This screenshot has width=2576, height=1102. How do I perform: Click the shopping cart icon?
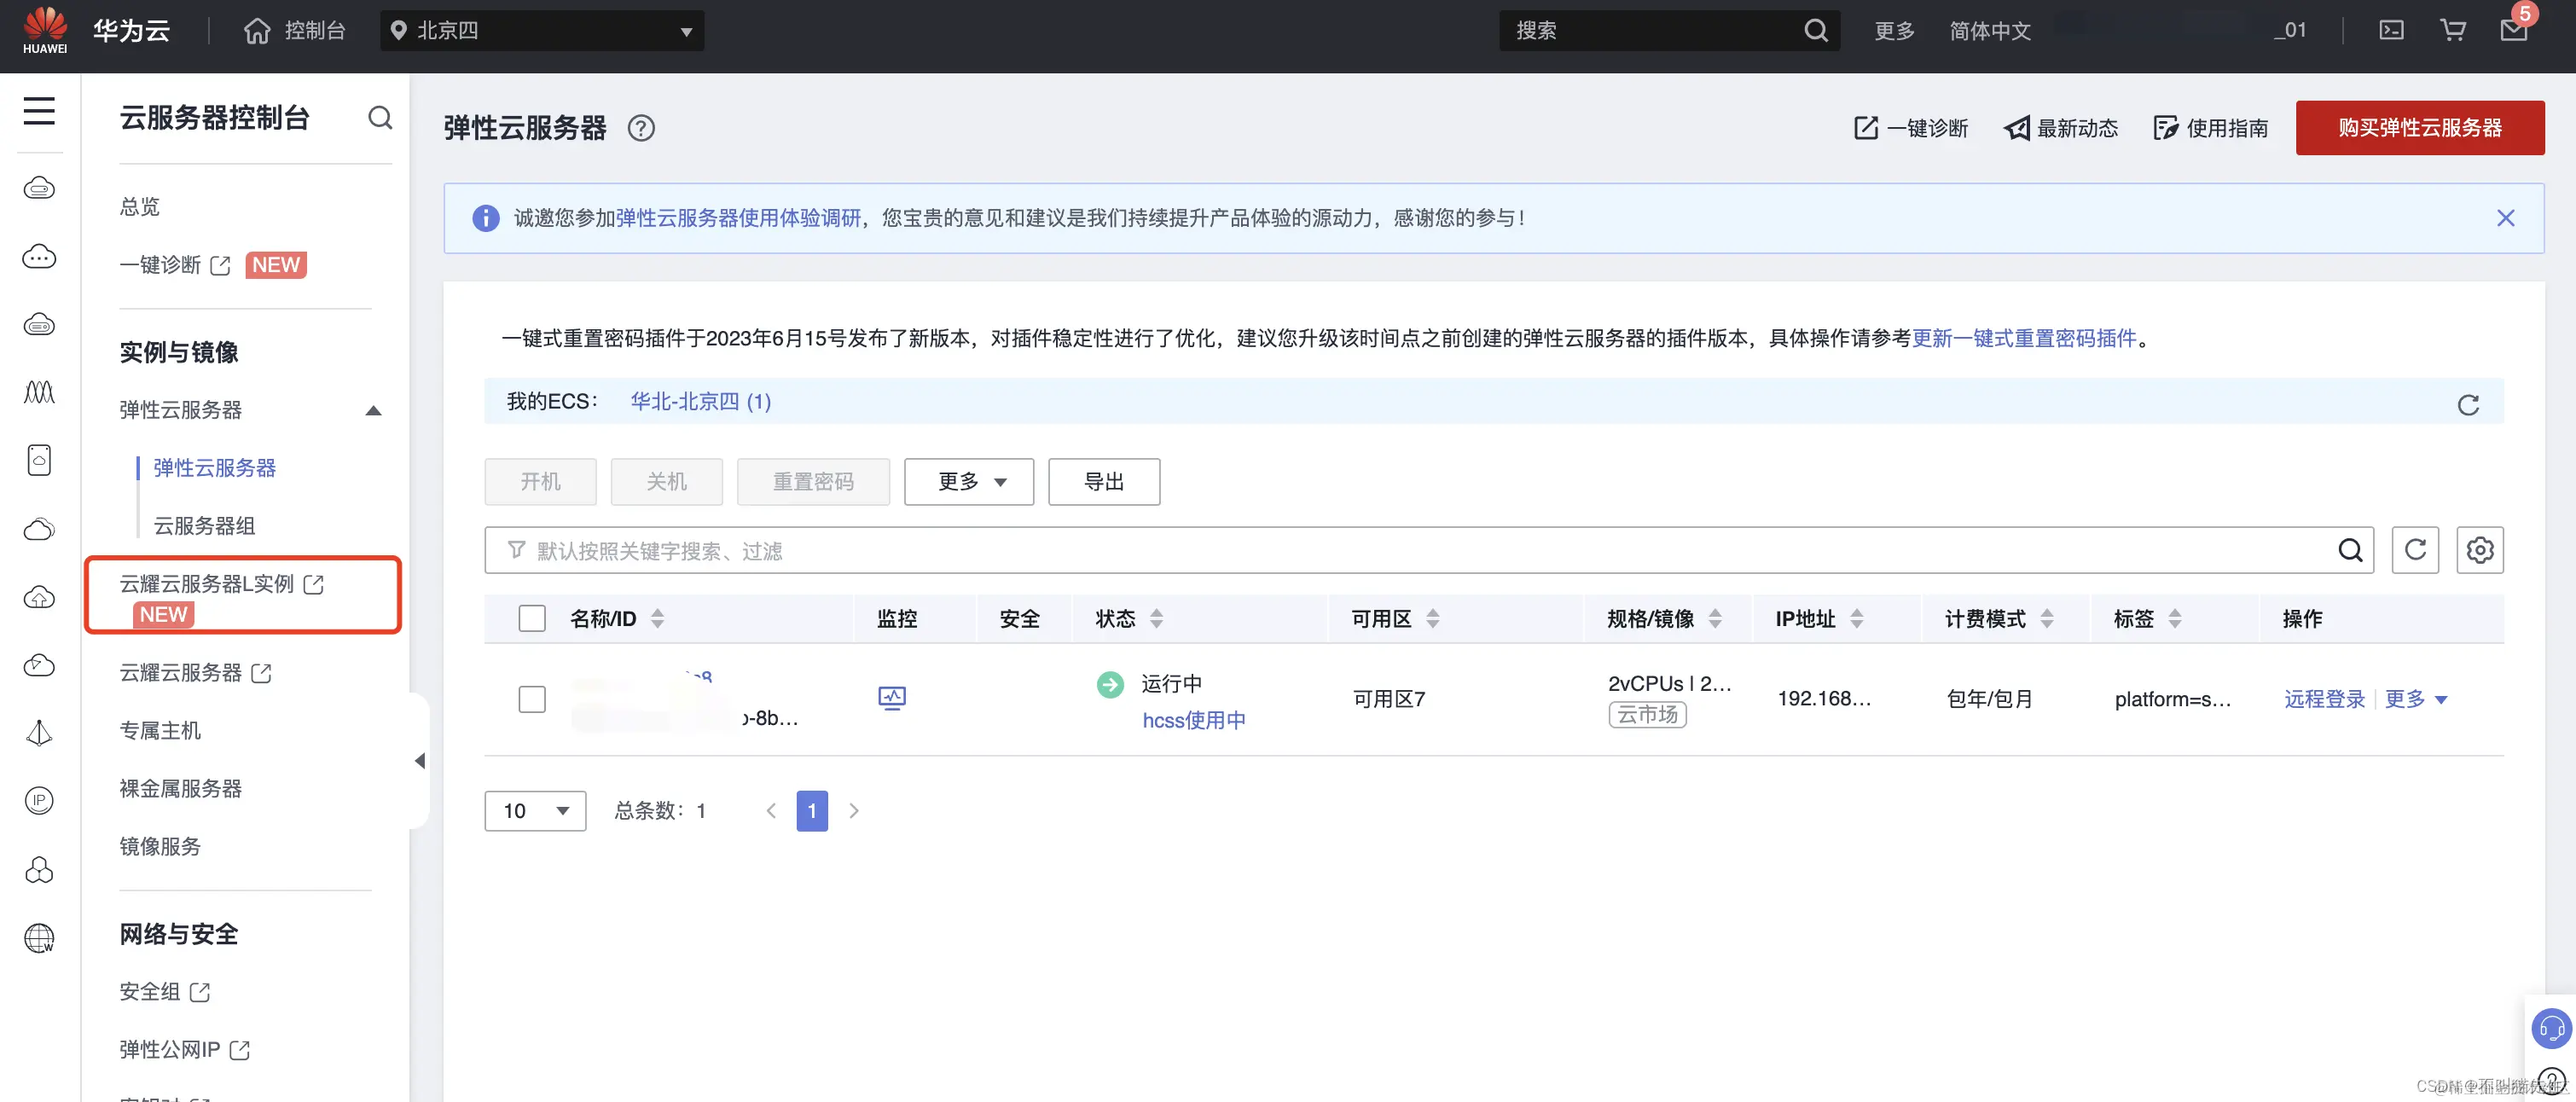point(2452,30)
